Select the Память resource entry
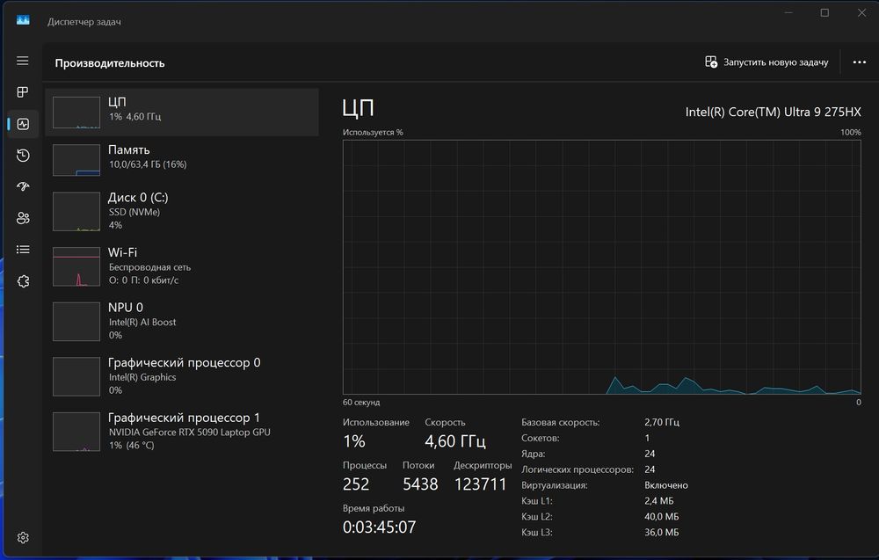879x560 pixels. tap(182, 160)
